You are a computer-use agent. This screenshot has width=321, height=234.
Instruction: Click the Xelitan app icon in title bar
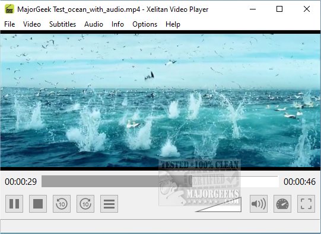click(9, 9)
